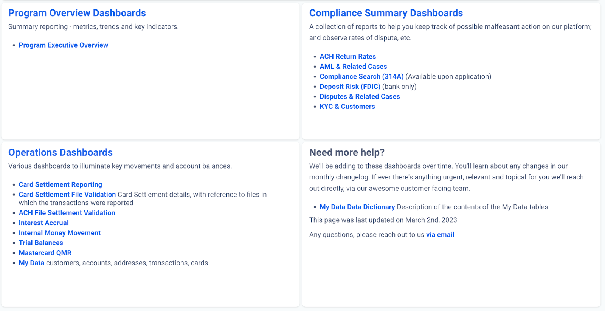
Task: Go to Disputes & Related Cases
Action: point(360,97)
